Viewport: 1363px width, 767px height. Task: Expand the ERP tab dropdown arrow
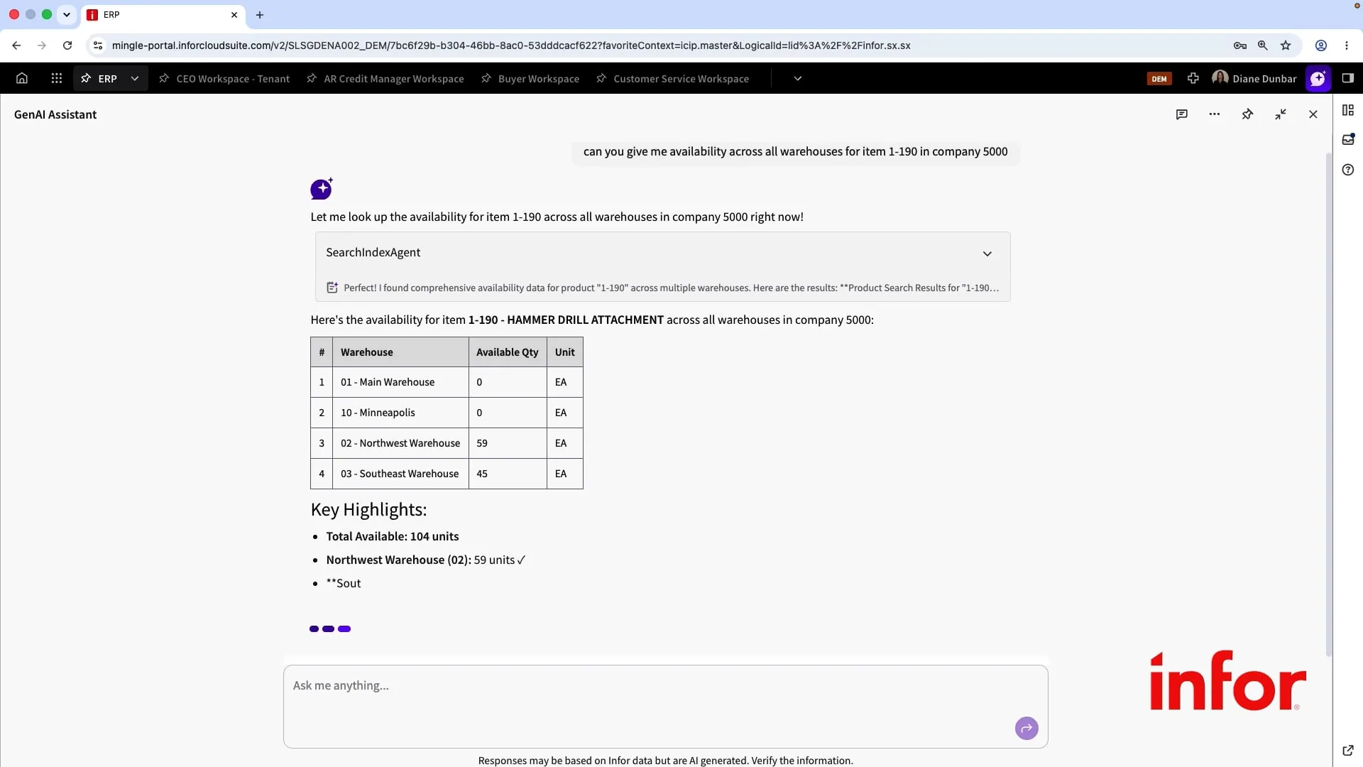point(135,78)
